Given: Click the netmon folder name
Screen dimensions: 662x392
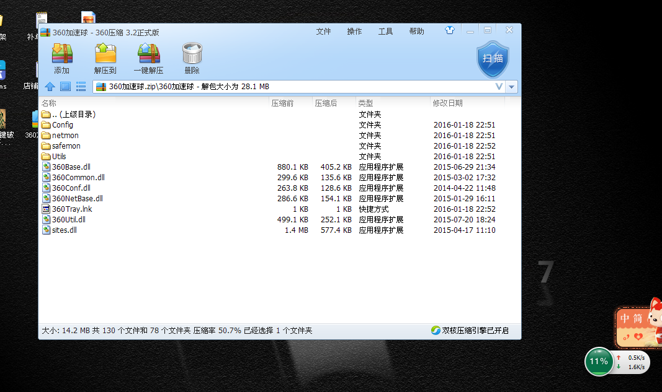Looking at the screenshot, I should (65, 135).
